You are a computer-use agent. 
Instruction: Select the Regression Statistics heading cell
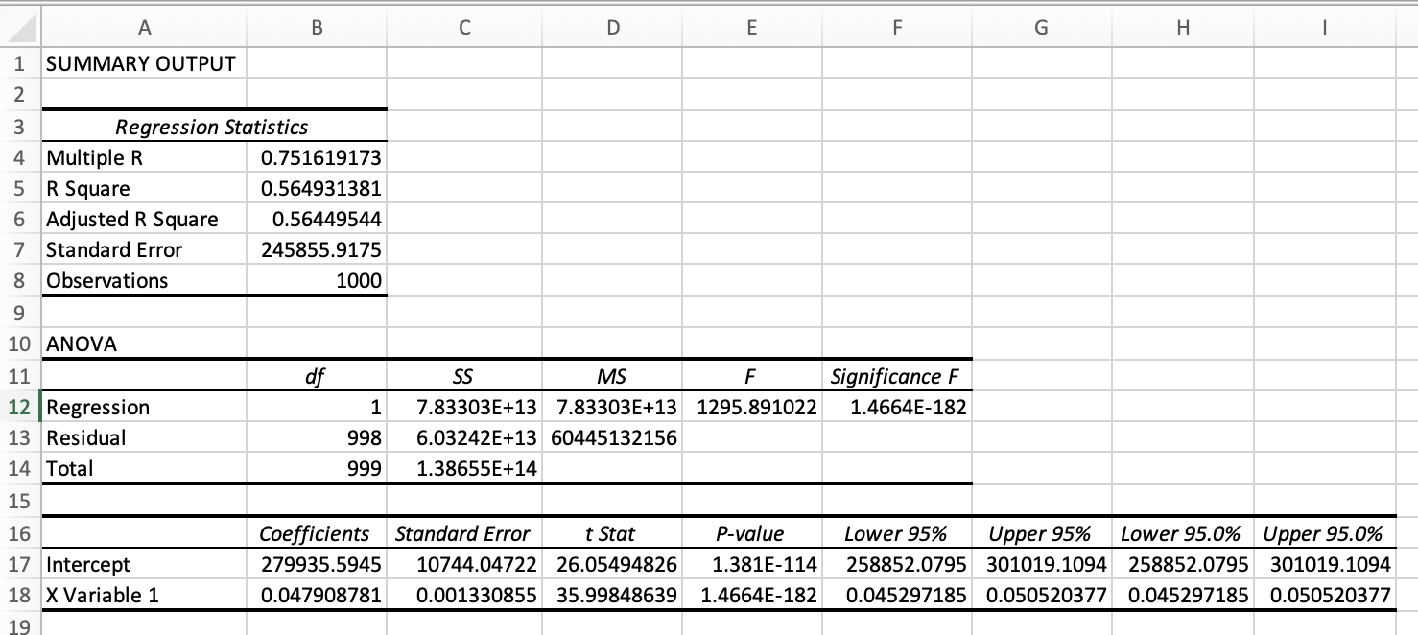click(212, 127)
